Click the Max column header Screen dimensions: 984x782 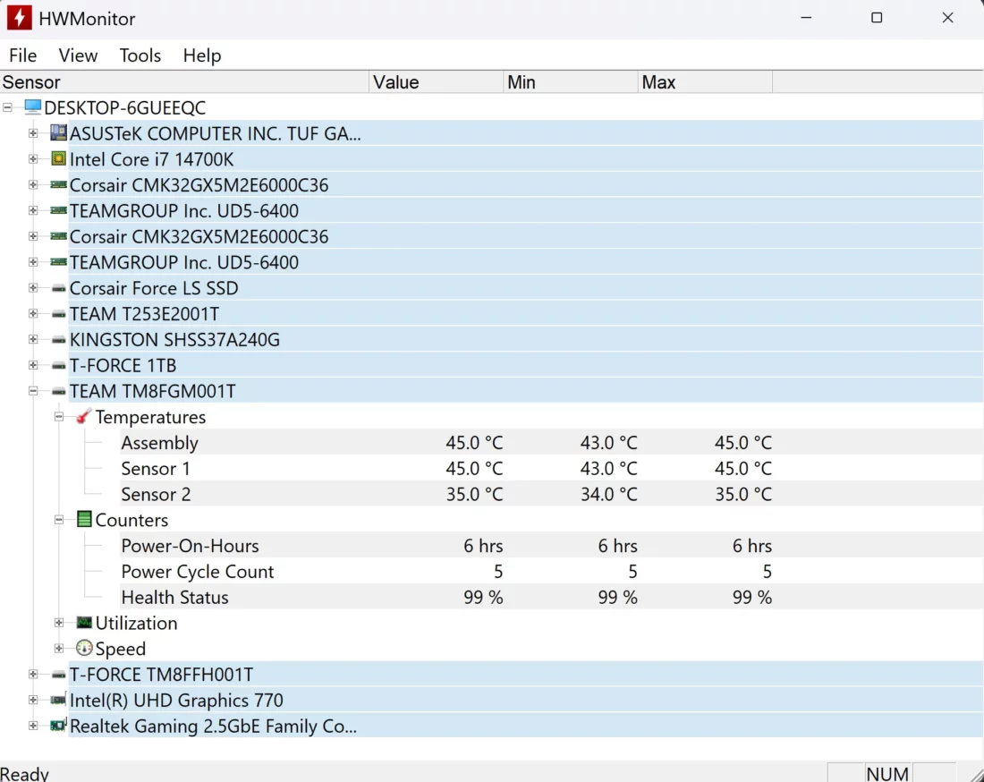706,82
